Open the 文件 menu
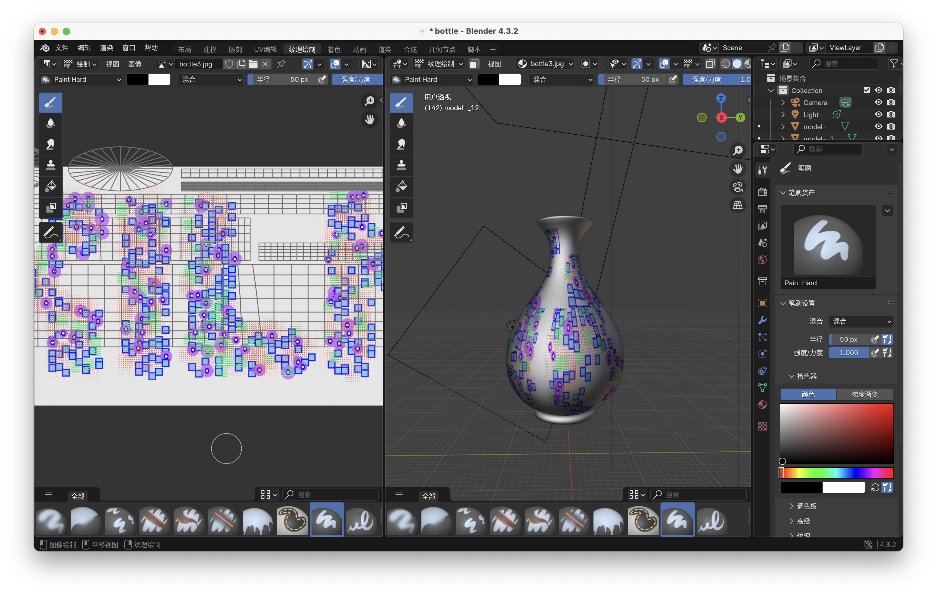 [62, 48]
